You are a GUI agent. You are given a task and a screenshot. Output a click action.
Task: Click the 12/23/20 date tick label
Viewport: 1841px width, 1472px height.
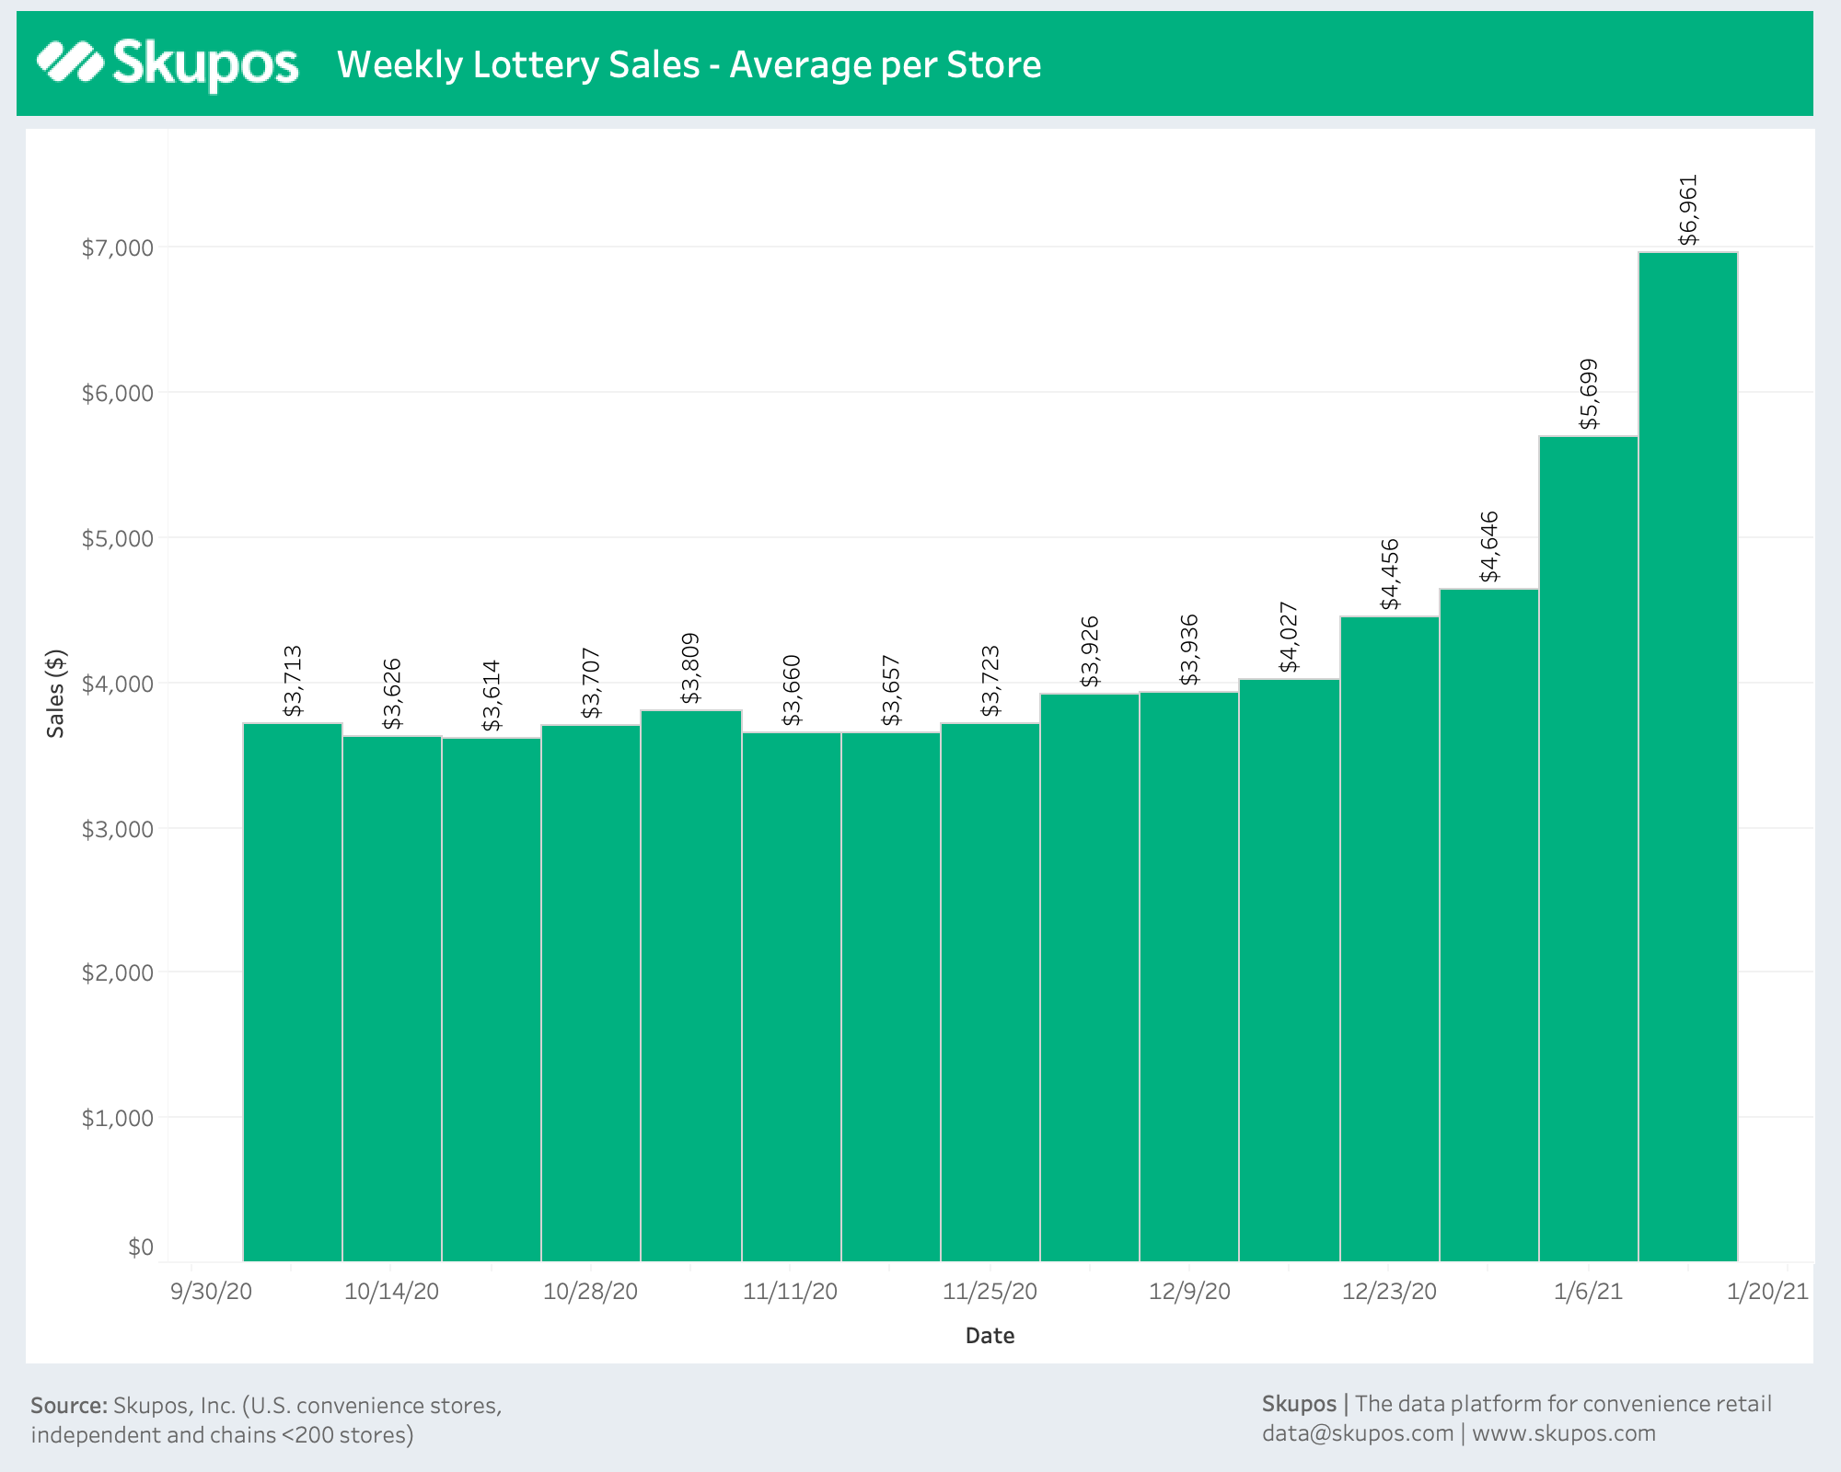coord(1389,1292)
